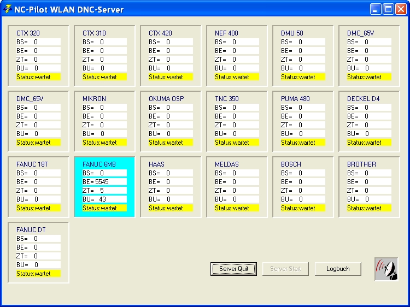Screen dimensions: 410x307
Task: Select the highlighted FANUC 6MB machine title
Action: click(99, 164)
